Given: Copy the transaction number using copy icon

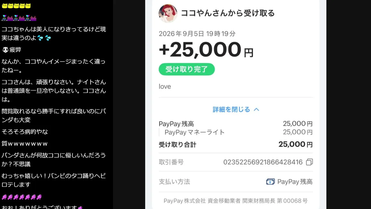Looking at the screenshot, I should point(309,162).
